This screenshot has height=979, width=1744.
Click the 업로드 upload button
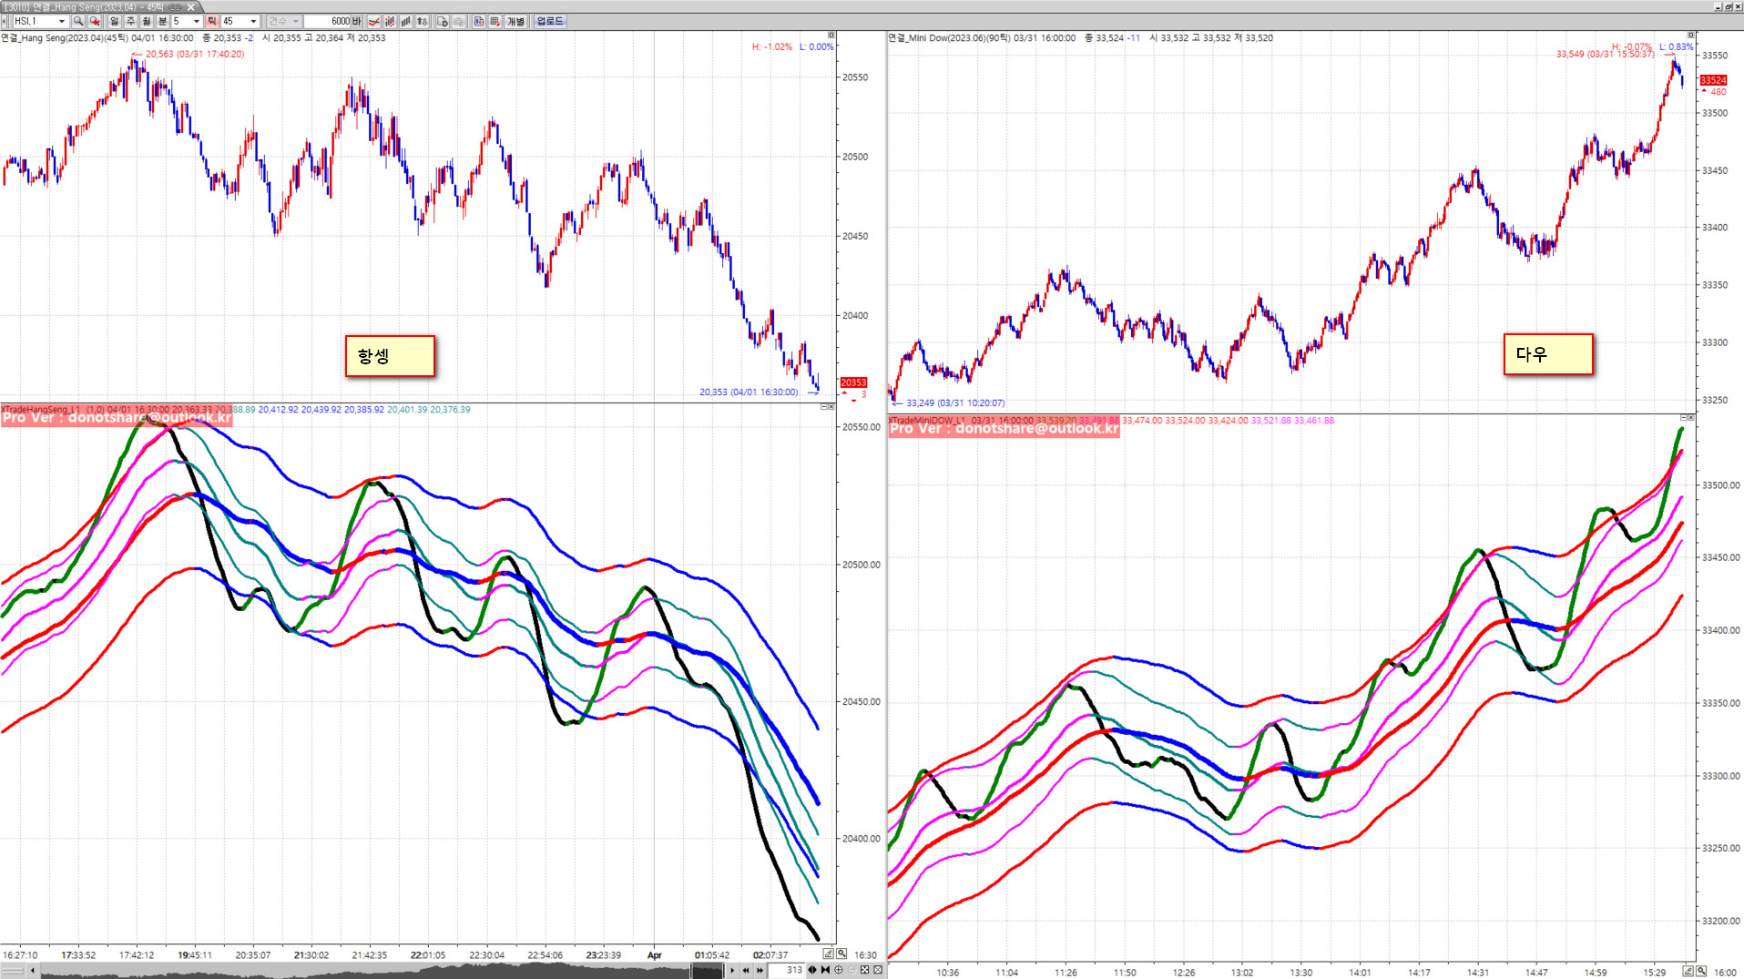tap(549, 21)
